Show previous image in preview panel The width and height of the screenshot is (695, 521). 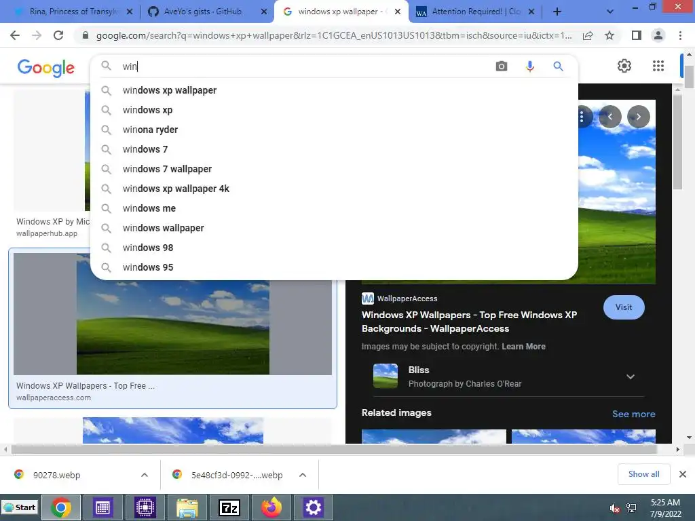coord(610,117)
